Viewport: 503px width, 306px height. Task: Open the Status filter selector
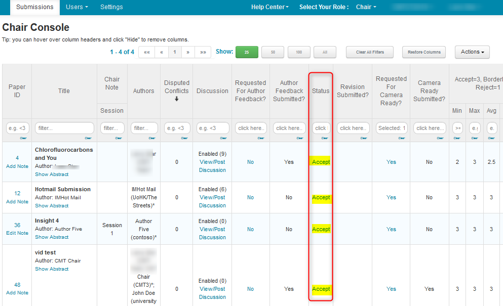coord(321,128)
